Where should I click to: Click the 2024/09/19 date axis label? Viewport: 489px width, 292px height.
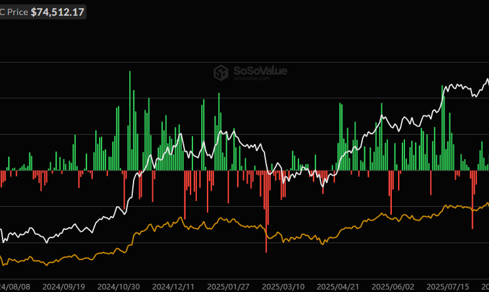(63, 286)
